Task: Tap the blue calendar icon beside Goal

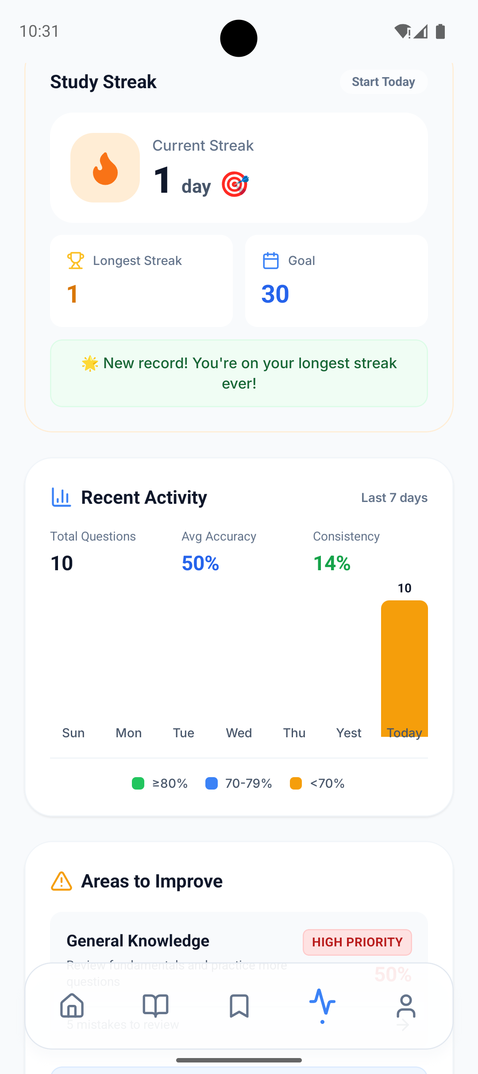Action: [x=271, y=261]
